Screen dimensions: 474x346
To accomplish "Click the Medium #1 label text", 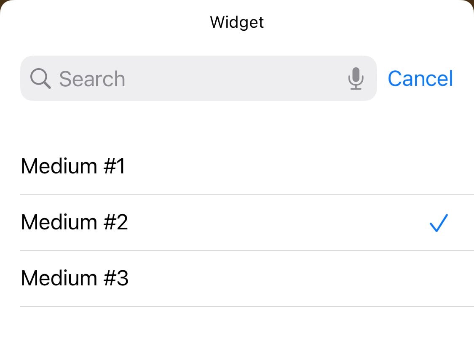I will [x=73, y=166].
